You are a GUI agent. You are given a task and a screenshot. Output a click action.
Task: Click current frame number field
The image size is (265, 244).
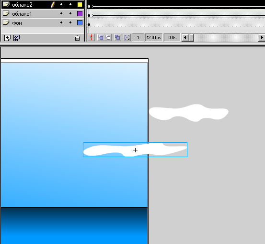coord(138,37)
